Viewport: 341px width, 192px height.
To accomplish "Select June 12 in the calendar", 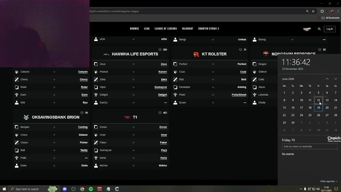I will [318, 100].
